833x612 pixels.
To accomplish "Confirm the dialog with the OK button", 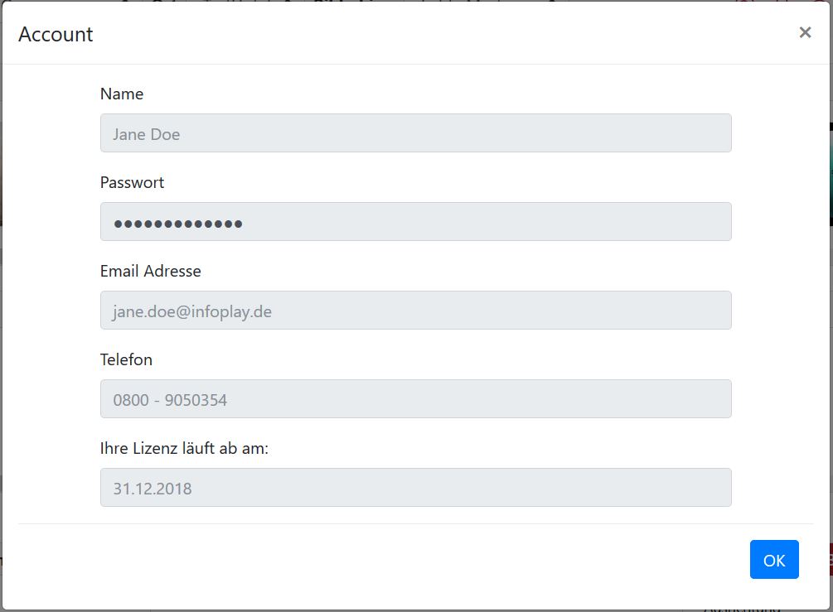I will [x=774, y=560].
